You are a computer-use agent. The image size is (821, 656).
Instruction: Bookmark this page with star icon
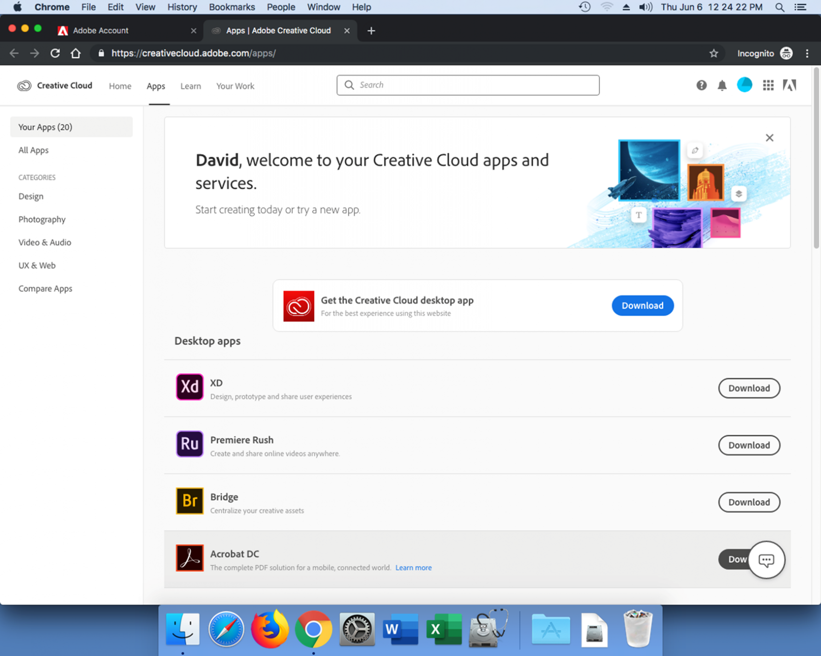coord(713,53)
